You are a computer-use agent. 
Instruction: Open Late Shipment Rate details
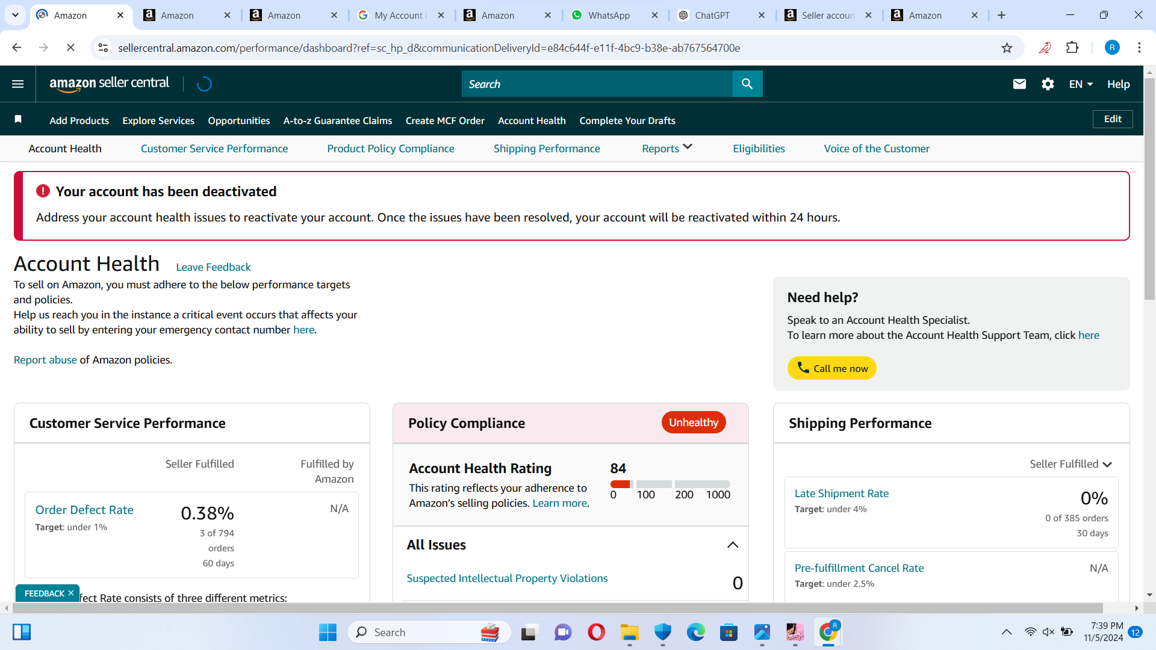point(842,493)
